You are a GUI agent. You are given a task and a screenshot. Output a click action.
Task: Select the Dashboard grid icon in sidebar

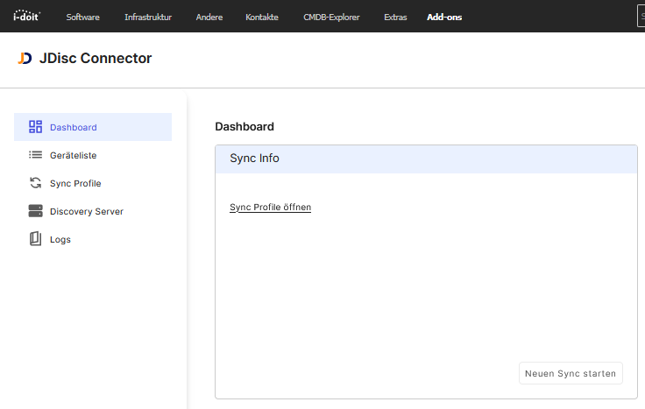pyautogui.click(x=36, y=127)
